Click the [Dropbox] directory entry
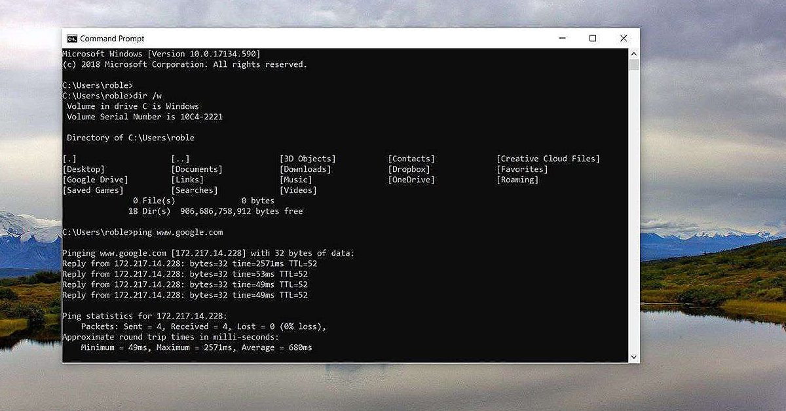The image size is (786, 411). (x=409, y=169)
